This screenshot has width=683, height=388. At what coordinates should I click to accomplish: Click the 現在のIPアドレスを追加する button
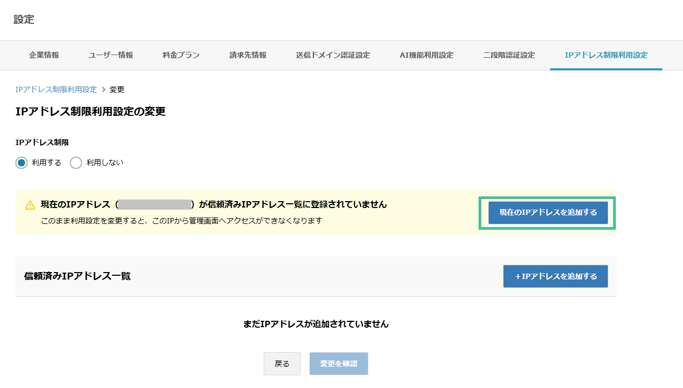pos(547,213)
